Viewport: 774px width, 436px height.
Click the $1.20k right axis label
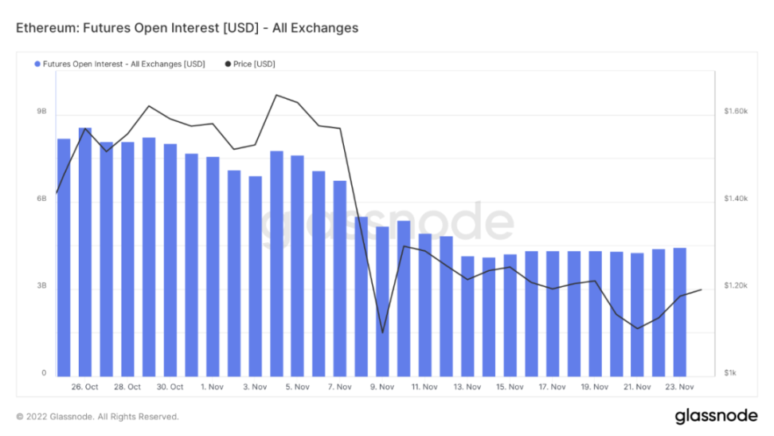tap(736, 285)
